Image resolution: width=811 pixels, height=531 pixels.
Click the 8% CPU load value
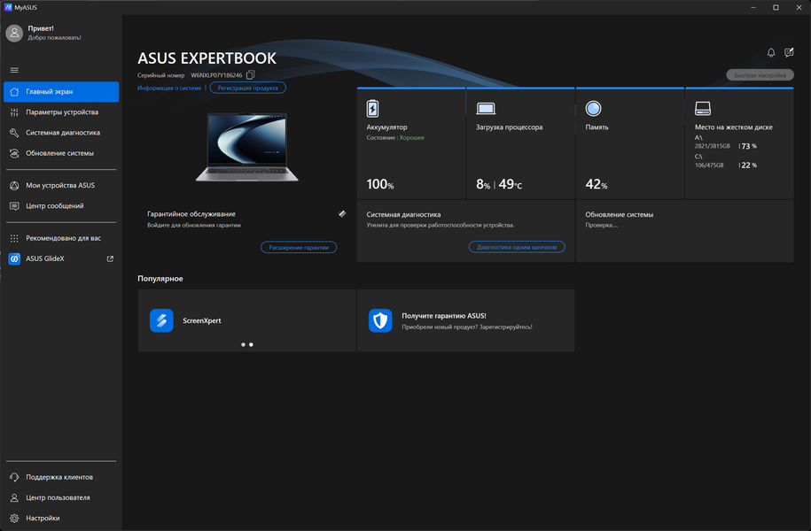(x=483, y=184)
